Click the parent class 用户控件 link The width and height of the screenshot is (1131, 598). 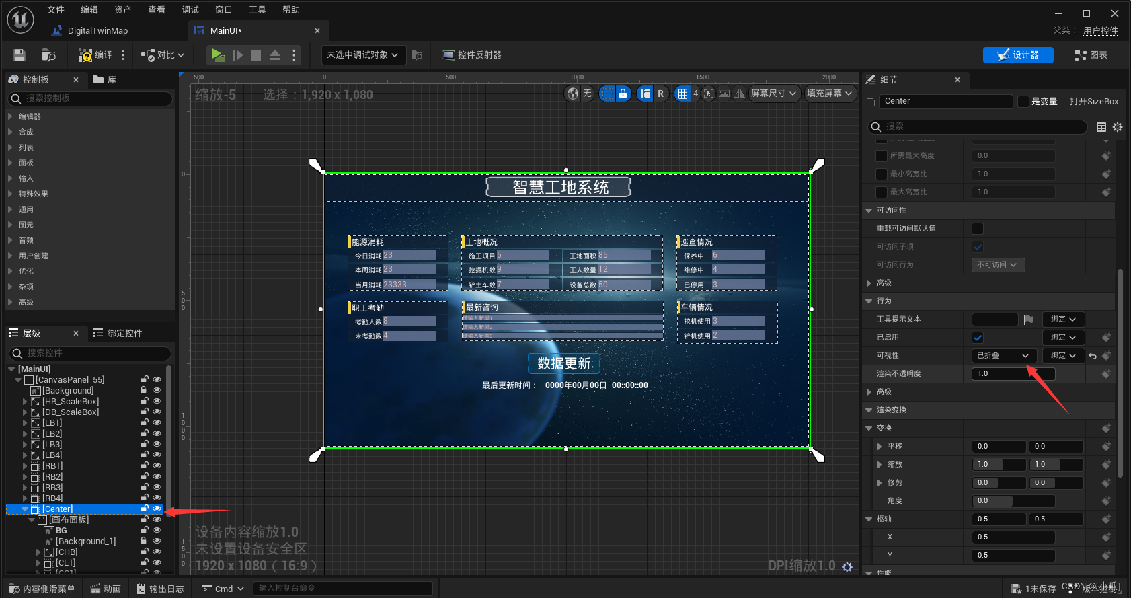1100,31
